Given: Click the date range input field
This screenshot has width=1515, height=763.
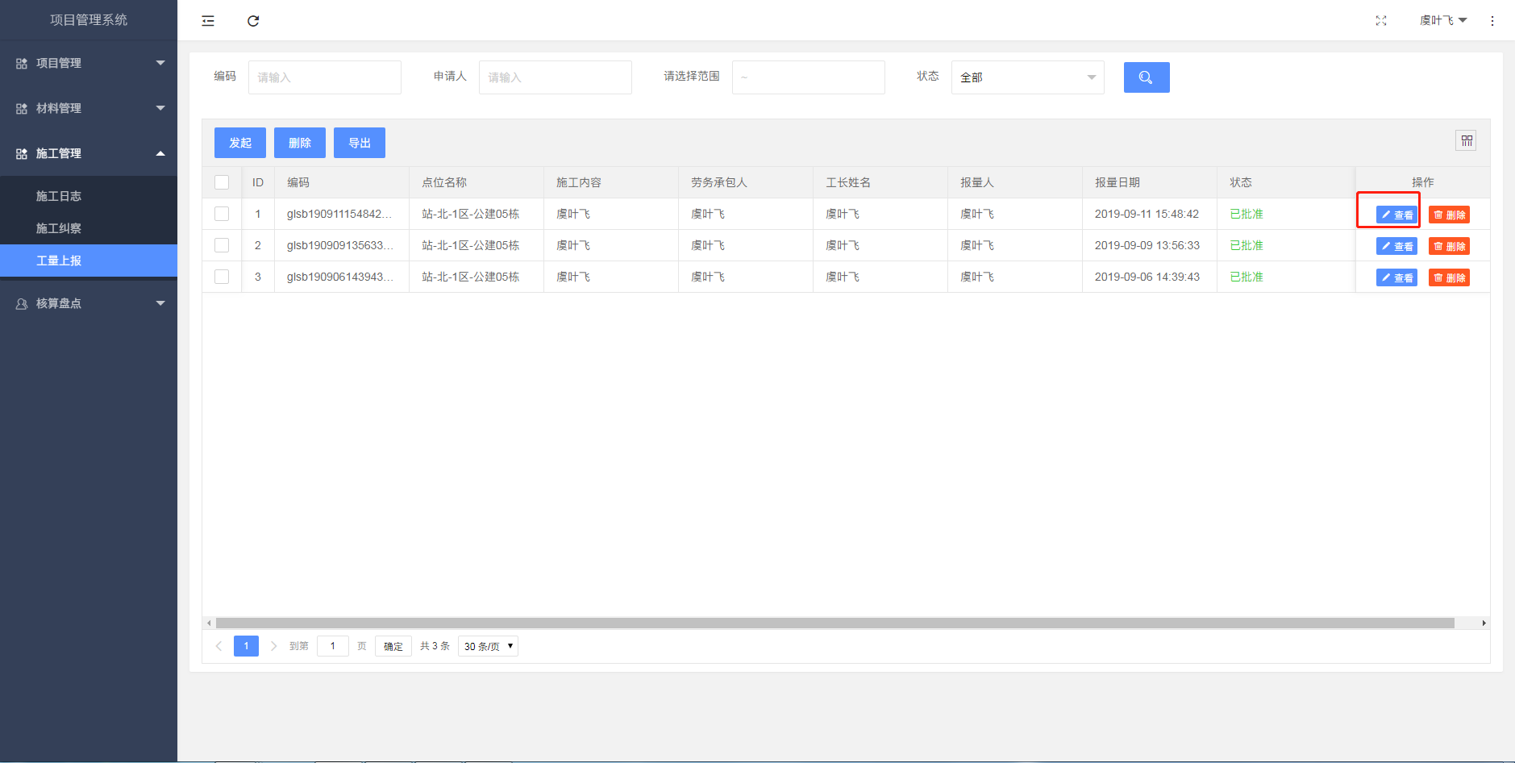Looking at the screenshot, I should click(809, 77).
